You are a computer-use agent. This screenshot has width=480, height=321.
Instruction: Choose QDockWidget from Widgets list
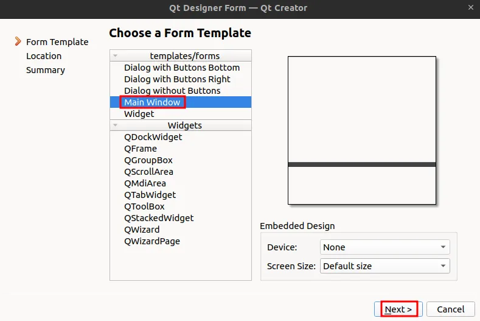pyautogui.click(x=153, y=137)
